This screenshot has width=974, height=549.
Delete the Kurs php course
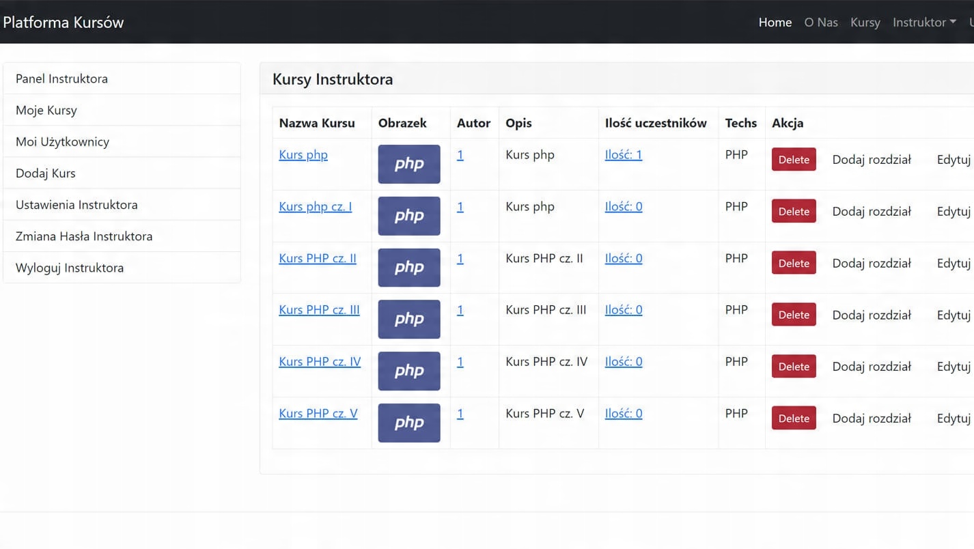(x=793, y=160)
